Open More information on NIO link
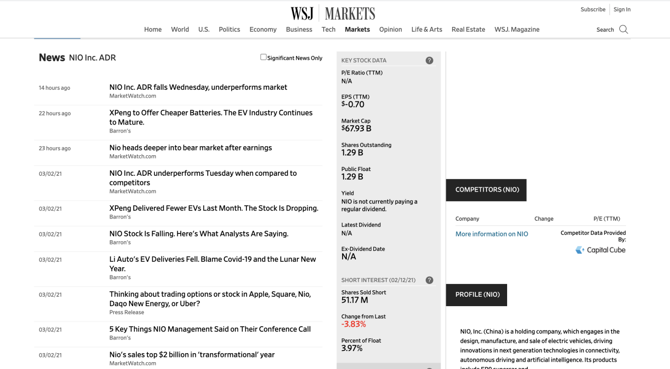670x369 pixels. [492, 234]
